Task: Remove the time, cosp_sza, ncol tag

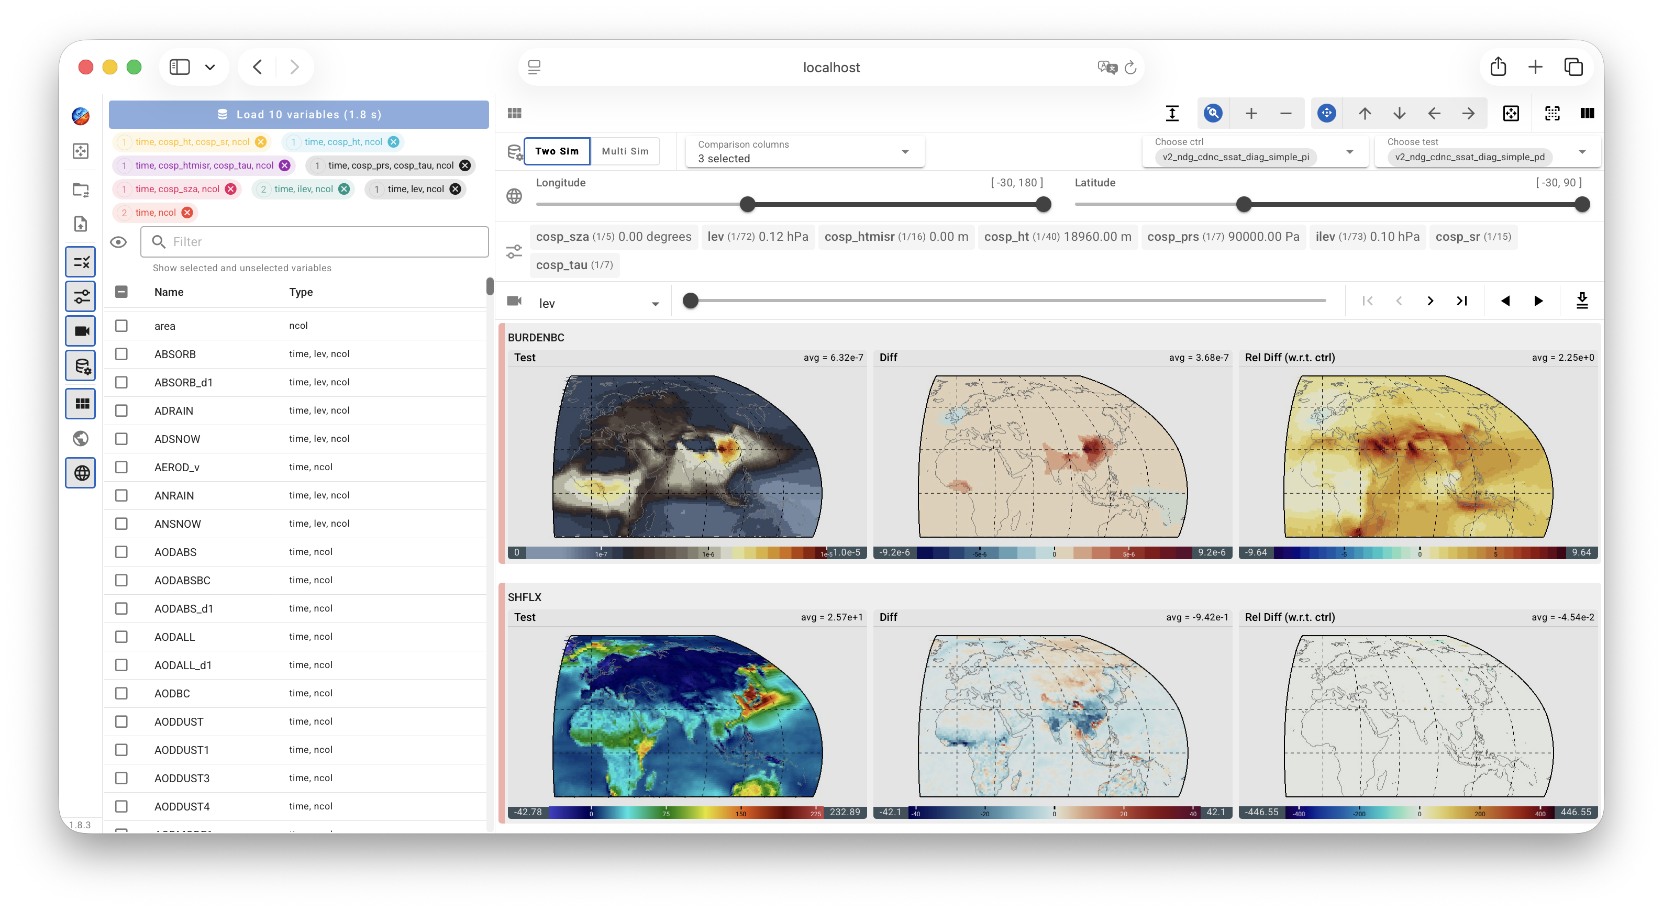Action: [x=230, y=189]
